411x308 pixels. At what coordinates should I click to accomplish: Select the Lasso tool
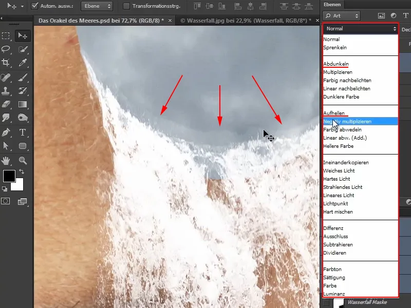6,49
